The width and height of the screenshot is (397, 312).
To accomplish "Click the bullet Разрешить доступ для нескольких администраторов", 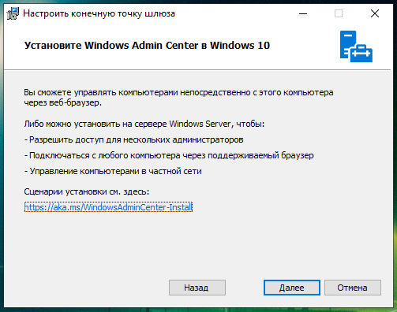I will [x=133, y=139].
